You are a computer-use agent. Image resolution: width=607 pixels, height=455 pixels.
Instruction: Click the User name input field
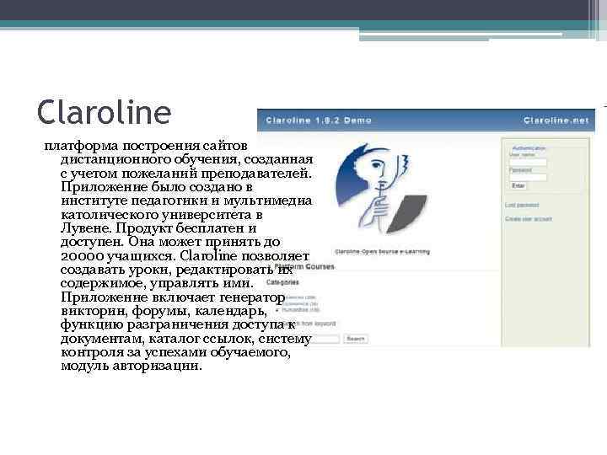[x=528, y=162]
